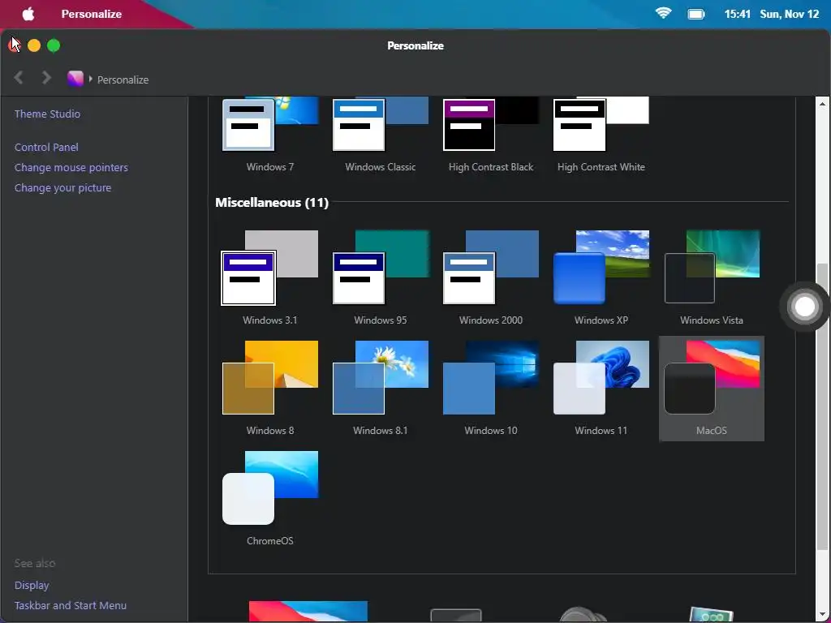
Task: Open Control Panel link
Action: click(x=46, y=148)
